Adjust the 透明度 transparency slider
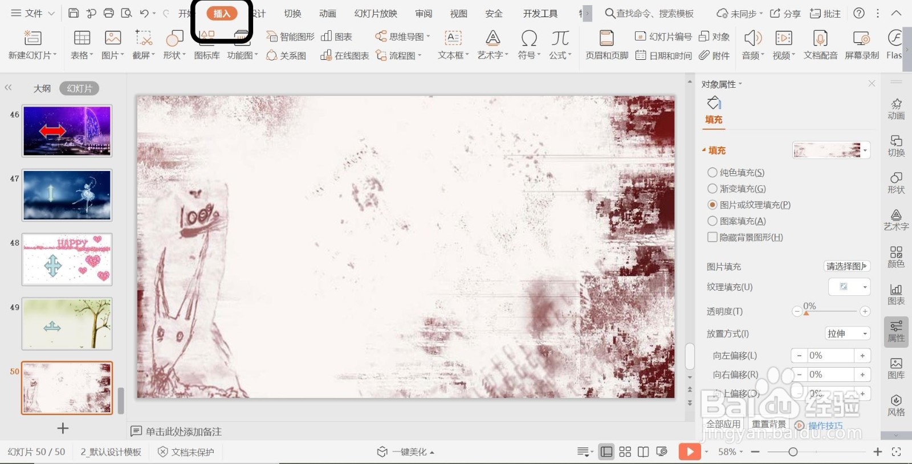Screen dimensions: 912x464 point(806,312)
